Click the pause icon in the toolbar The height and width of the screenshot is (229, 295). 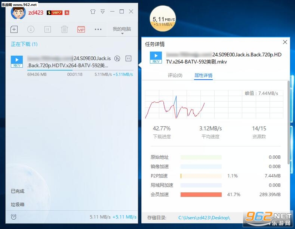pos(47,30)
